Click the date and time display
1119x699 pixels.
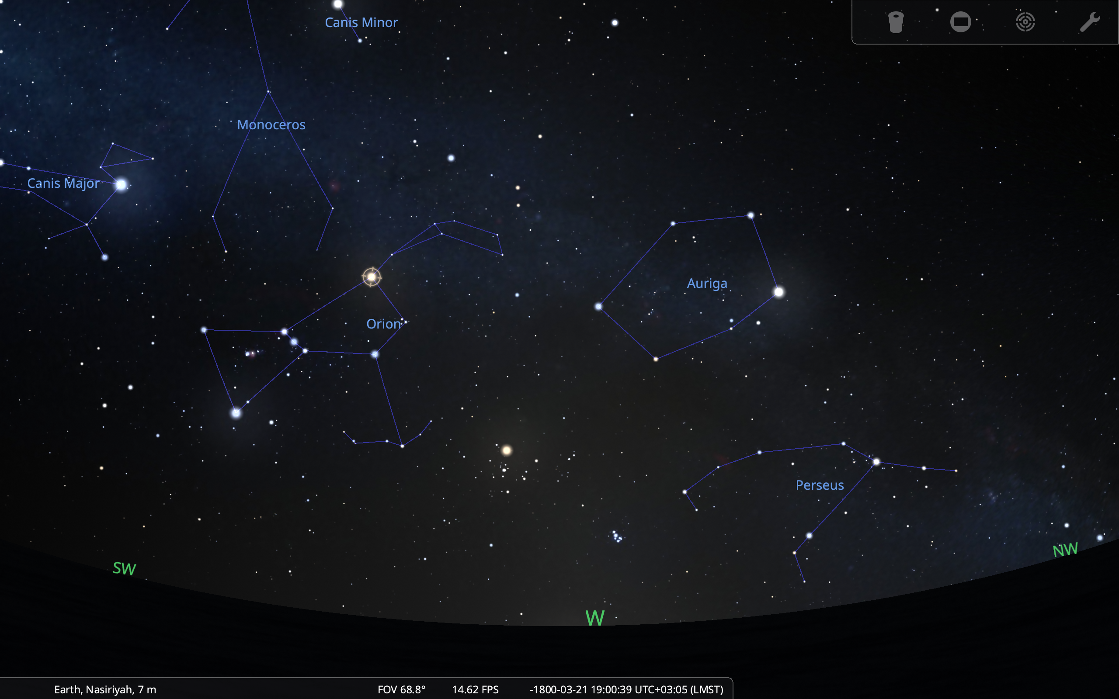point(626,689)
